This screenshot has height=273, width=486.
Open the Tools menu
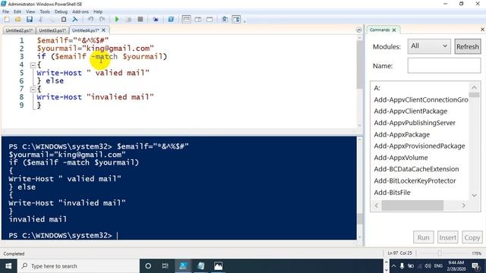coord(45,11)
